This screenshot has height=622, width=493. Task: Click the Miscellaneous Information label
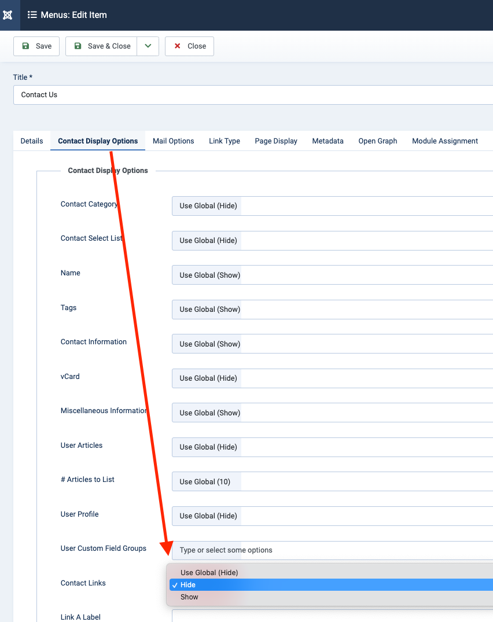(104, 411)
